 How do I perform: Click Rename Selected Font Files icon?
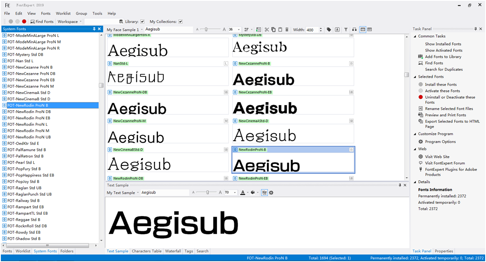(x=421, y=109)
